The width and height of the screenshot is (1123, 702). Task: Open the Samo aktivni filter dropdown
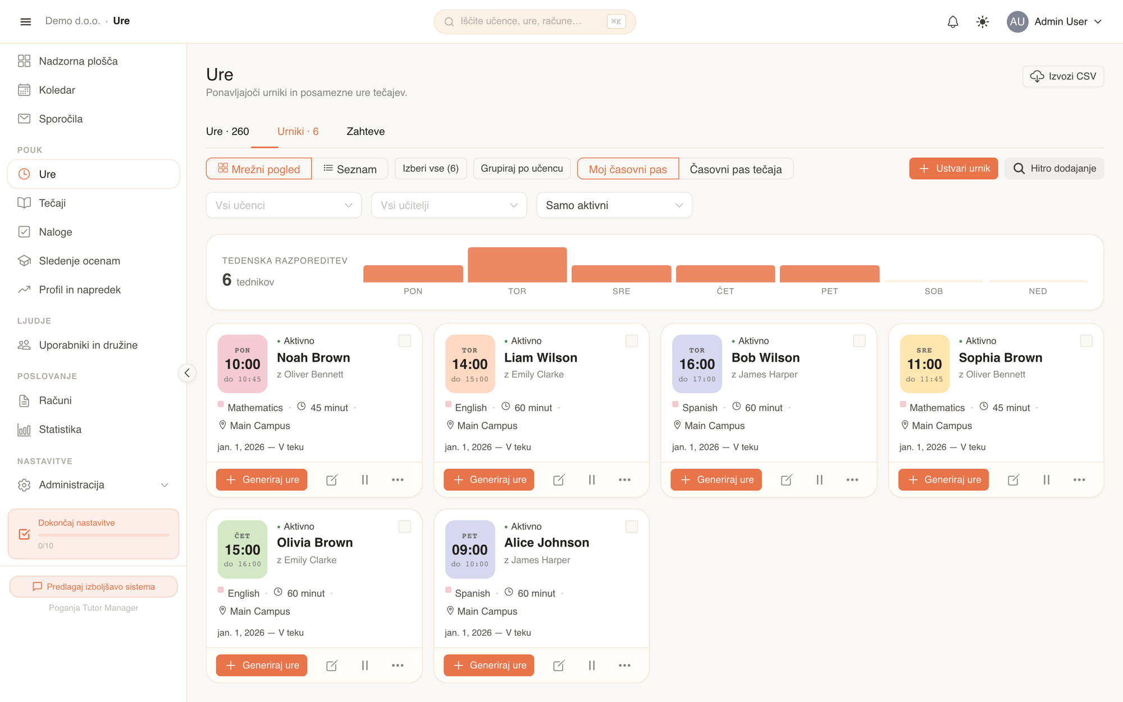click(x=614, y=206)
